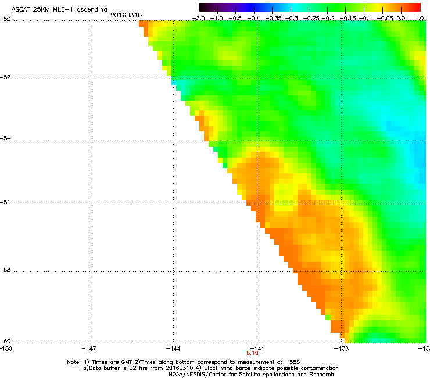
Task: Click the colorbar label -3.0
Action: tap(199, 19)
